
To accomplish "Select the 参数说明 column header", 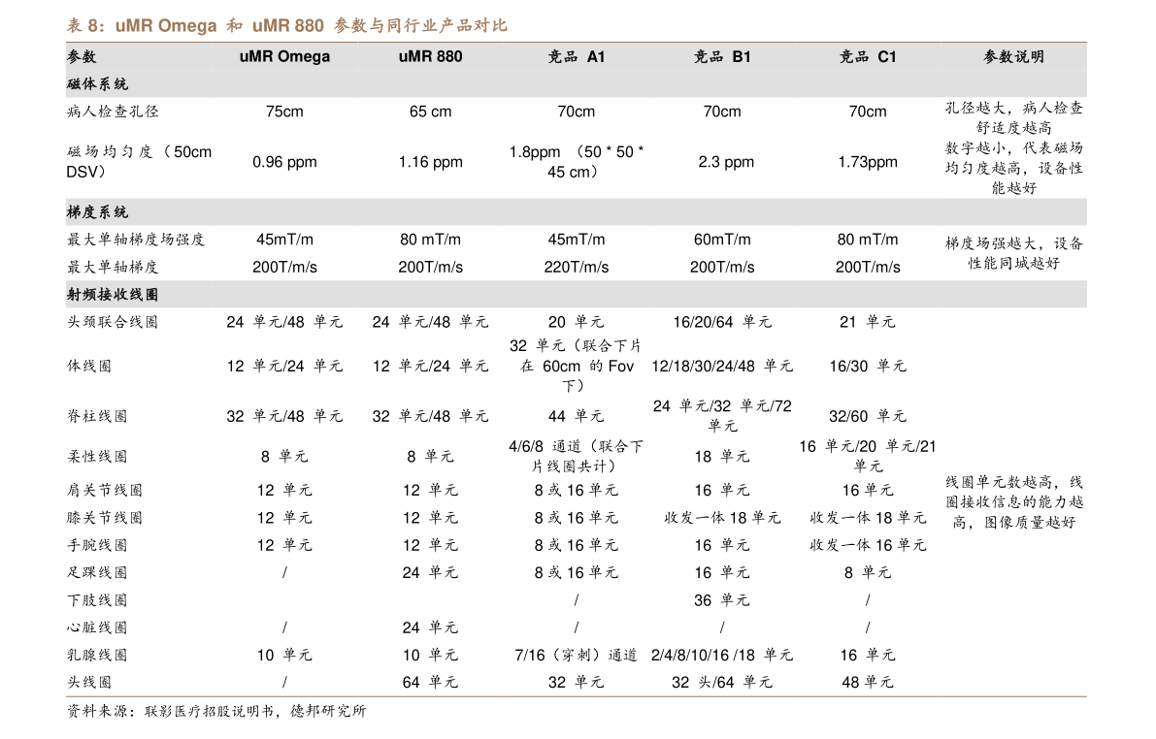I will [x=1013, y=56].
